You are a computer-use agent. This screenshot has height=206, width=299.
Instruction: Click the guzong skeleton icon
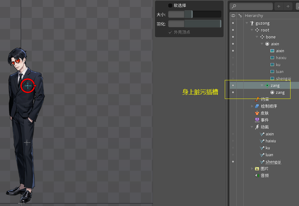(x=252, y=23)
